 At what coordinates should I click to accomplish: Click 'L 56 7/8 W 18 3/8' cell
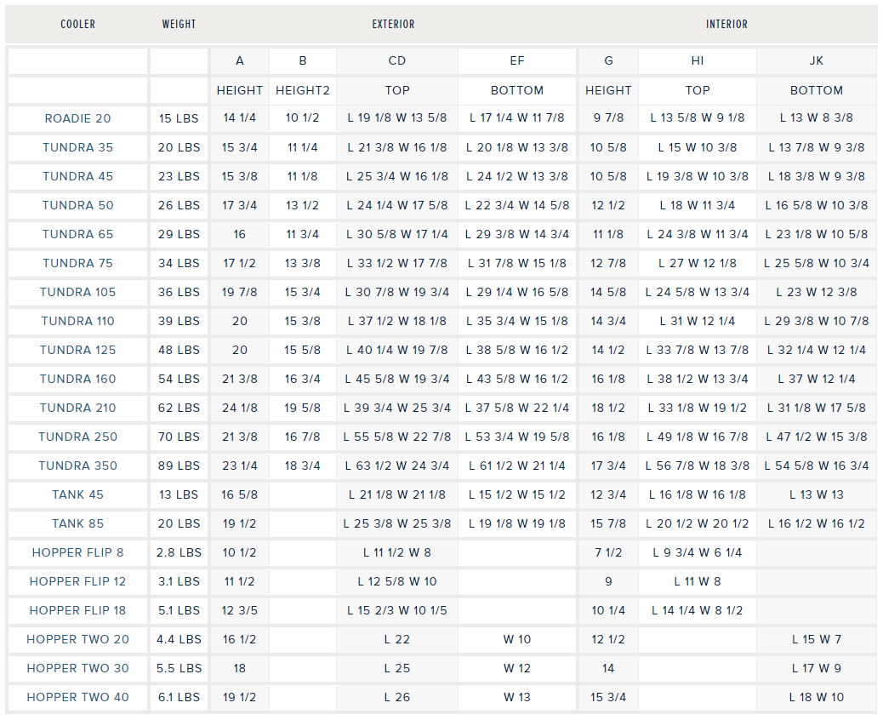pyautogui.click(x=698, y=466)
